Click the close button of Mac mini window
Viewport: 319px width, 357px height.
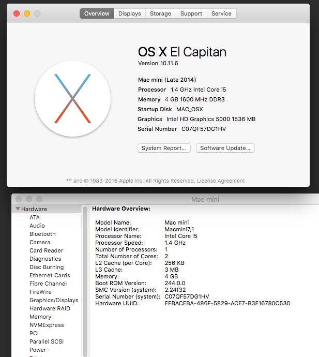tap(19, 199)
